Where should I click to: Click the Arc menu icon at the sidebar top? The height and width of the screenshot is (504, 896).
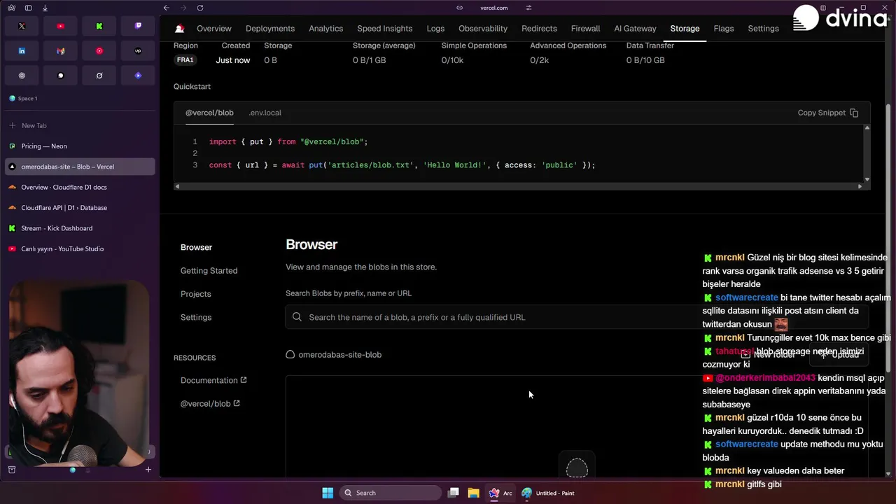point(12,8)
